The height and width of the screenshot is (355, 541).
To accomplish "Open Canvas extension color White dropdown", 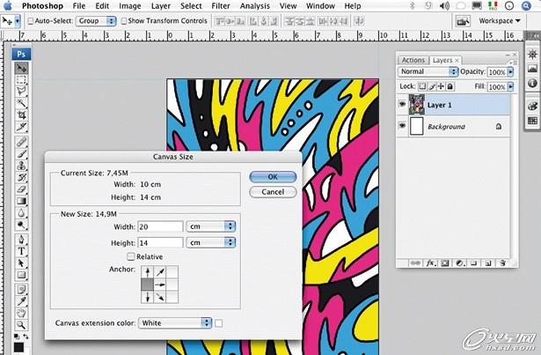I will tap(175, 323).
